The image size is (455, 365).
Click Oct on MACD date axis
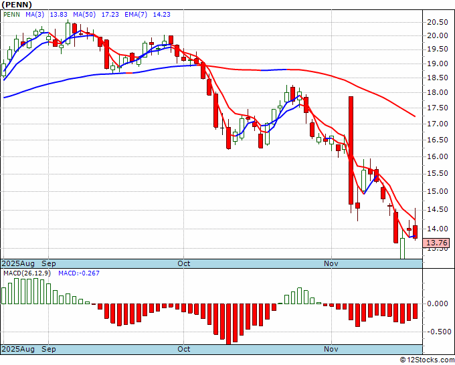tap(184, 349)
